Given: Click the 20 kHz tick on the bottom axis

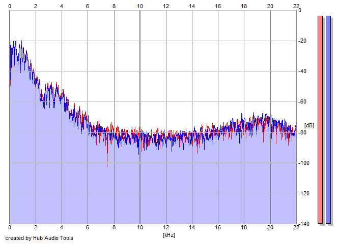Looking at the screenshot, I should coord(270,228).
